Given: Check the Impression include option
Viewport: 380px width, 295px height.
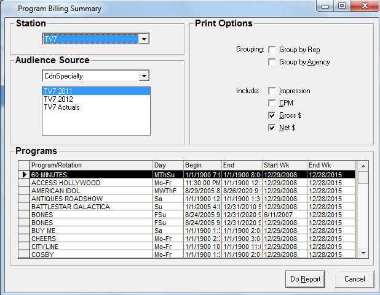Looking at the screenshot, I should coord(272,91).
